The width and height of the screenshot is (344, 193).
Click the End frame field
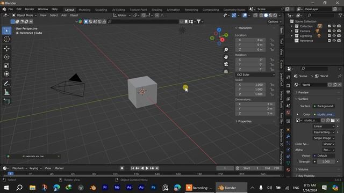pyautogui.click(x=272, y=168)
